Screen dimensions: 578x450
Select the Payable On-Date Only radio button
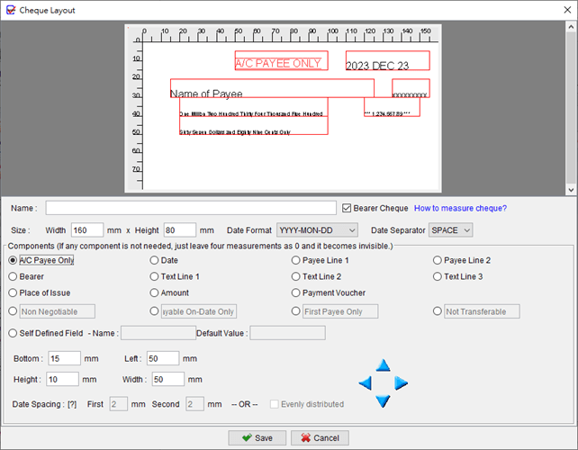pos(154,311)
